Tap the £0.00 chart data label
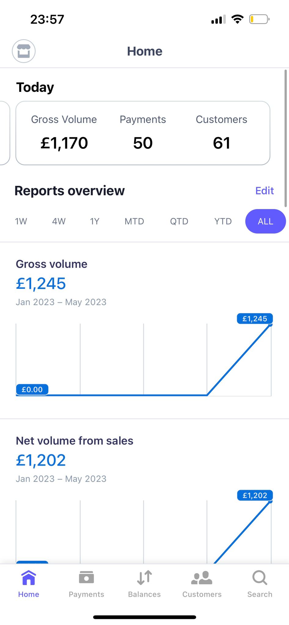 (x=32, y=389)
